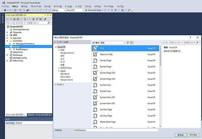This screenshot has width=202, height=139.
Task: Pin the Solution Explorer panel
Action: click(x=47, y=15)
